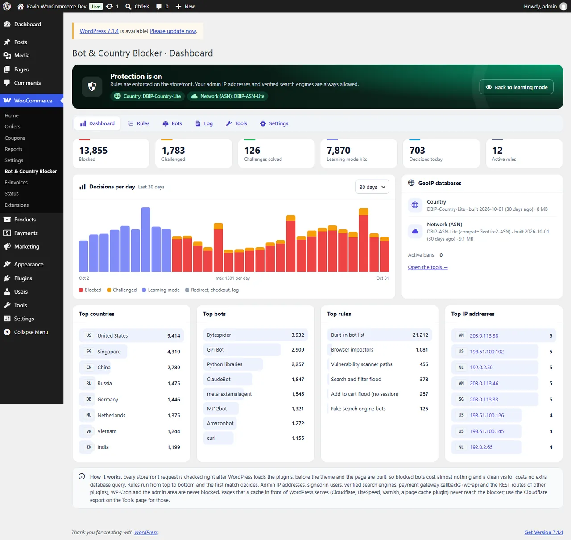This screenshot has width=571, height=540.
Task: Click the Posts pin icon in sidebar
Action: pyautogui.click(x=7, y=42)
